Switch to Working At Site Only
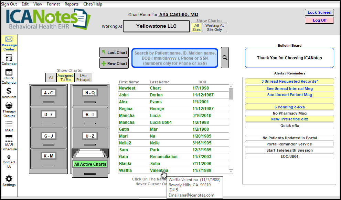The width and height of the screenshot is (341, 200). tap(214, 27)
